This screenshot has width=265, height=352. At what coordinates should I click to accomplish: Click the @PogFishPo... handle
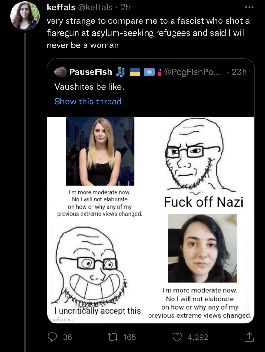coord(192,72)
